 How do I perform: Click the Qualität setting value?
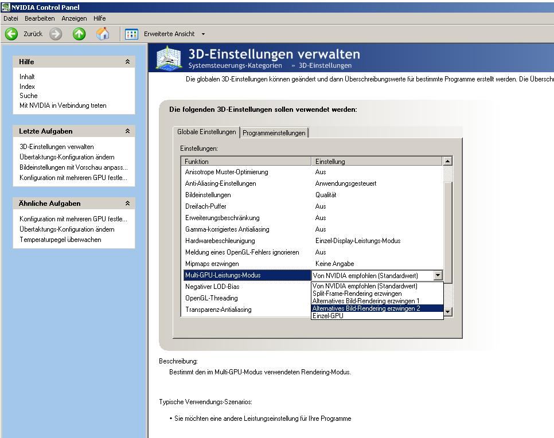[x=326, y=194]
